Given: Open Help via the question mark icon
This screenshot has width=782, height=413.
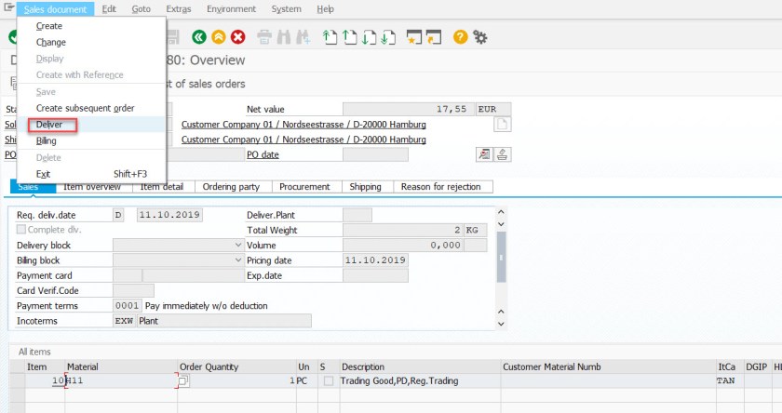Looking at the screenshot, I should click(460, 37).
